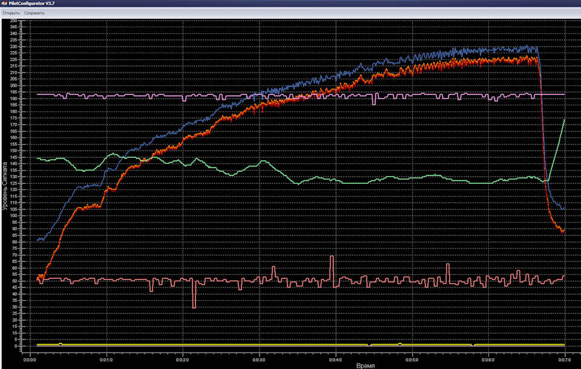Click the 50 value on the signal axis
The height and width of the screenshot is (369, 581).
click(15, 281)
